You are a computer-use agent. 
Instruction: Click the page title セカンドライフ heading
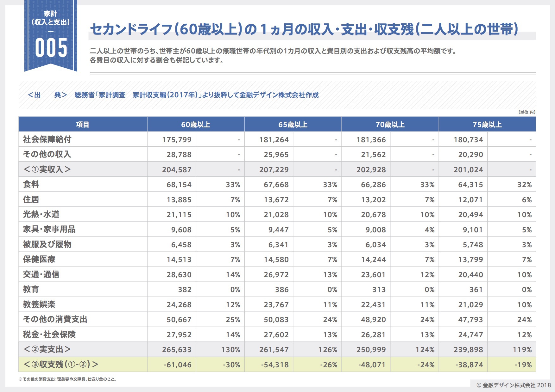coord(304,29)
